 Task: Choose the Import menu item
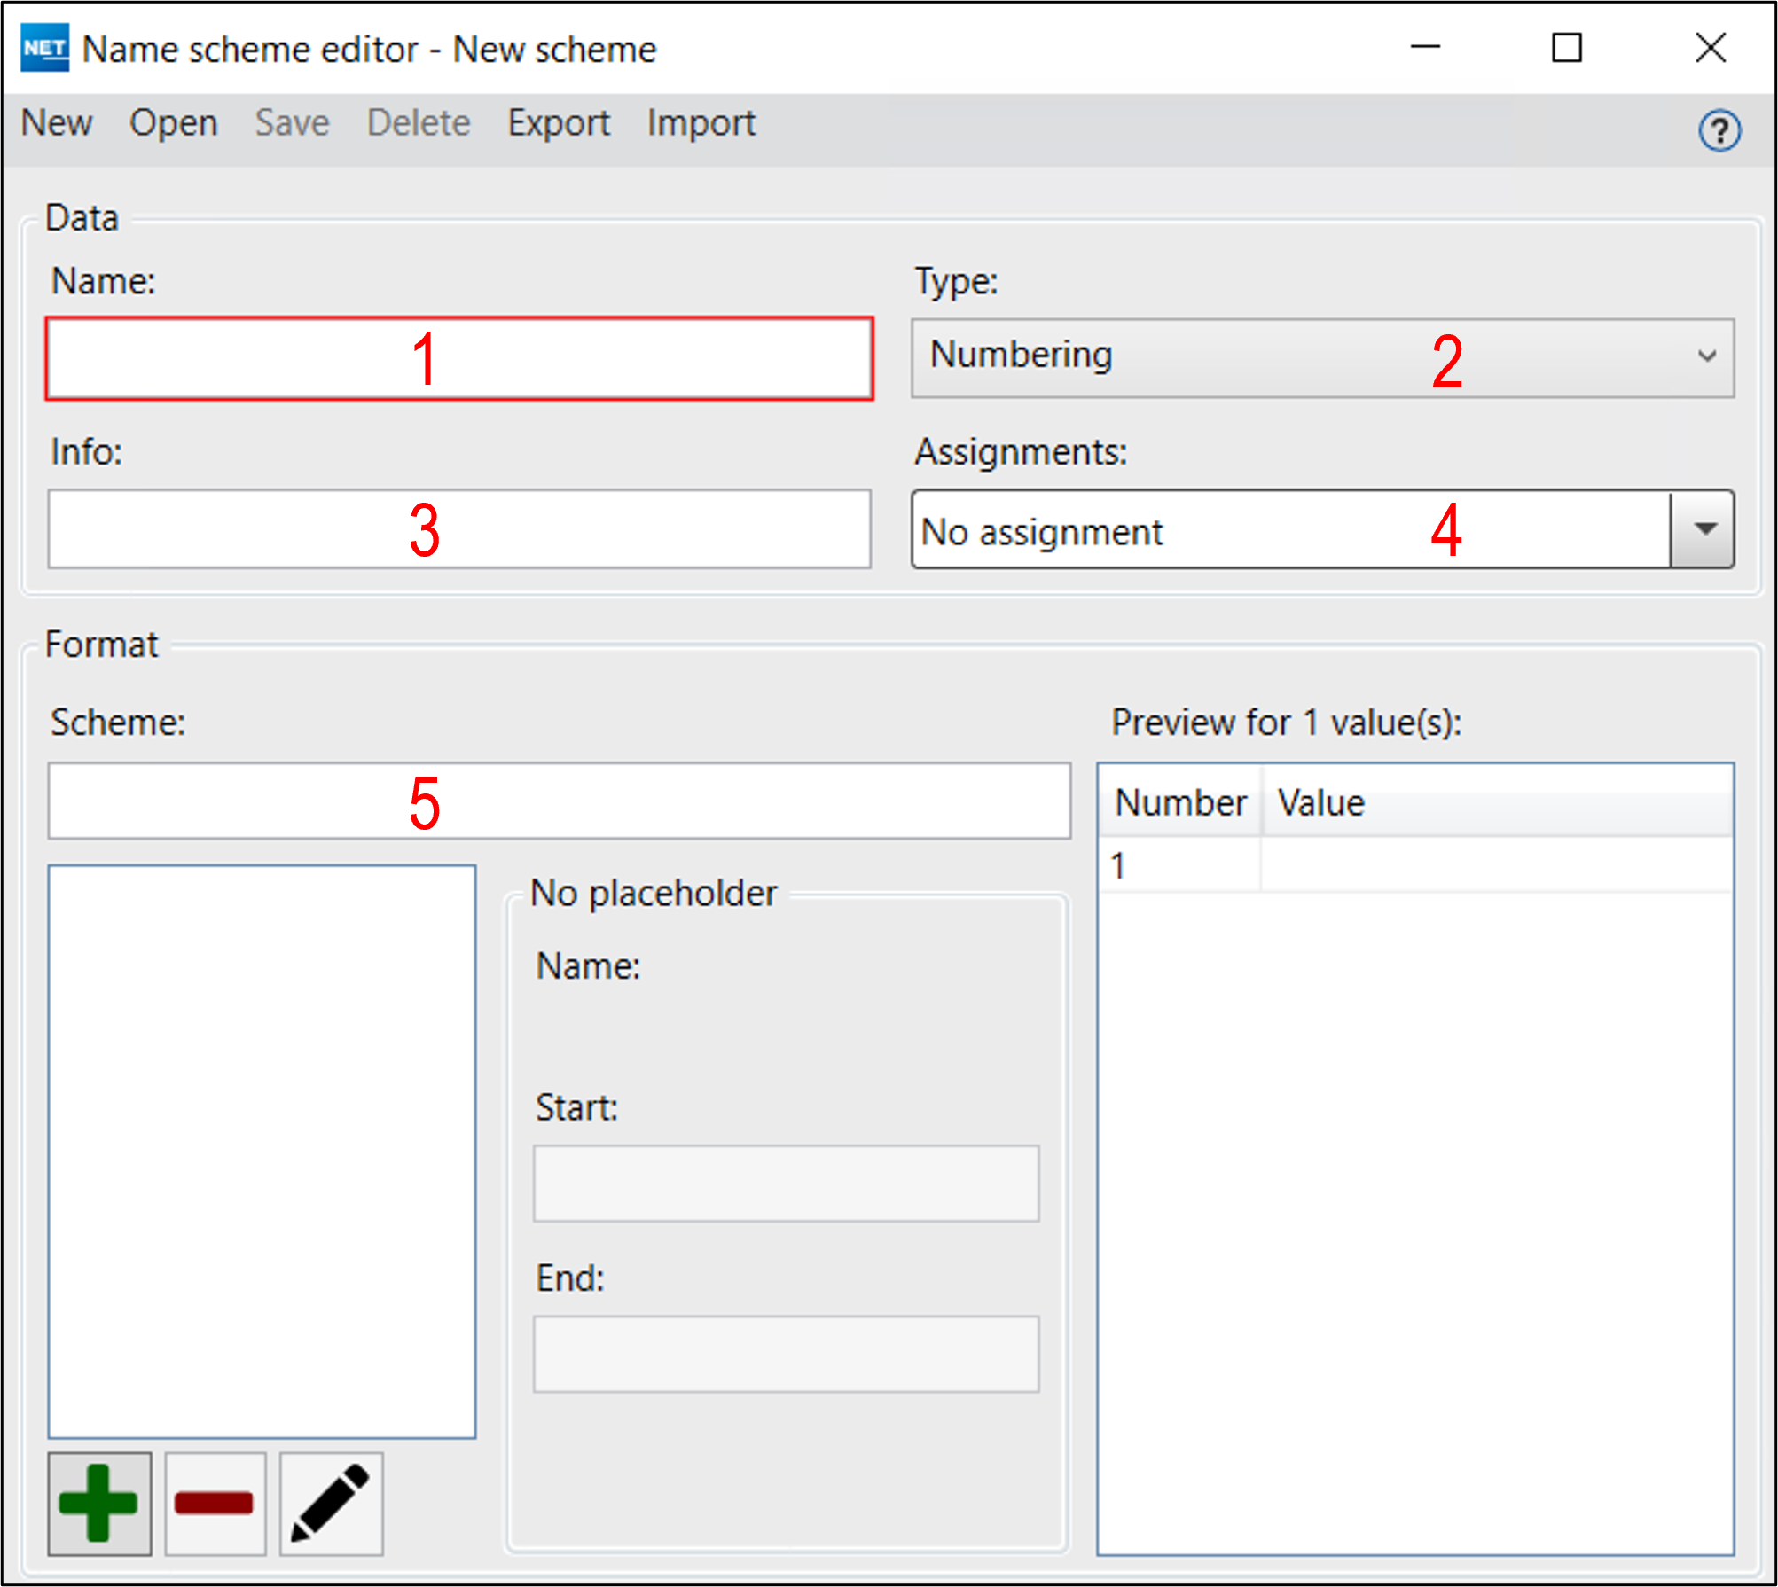click(x=701, y=122)
